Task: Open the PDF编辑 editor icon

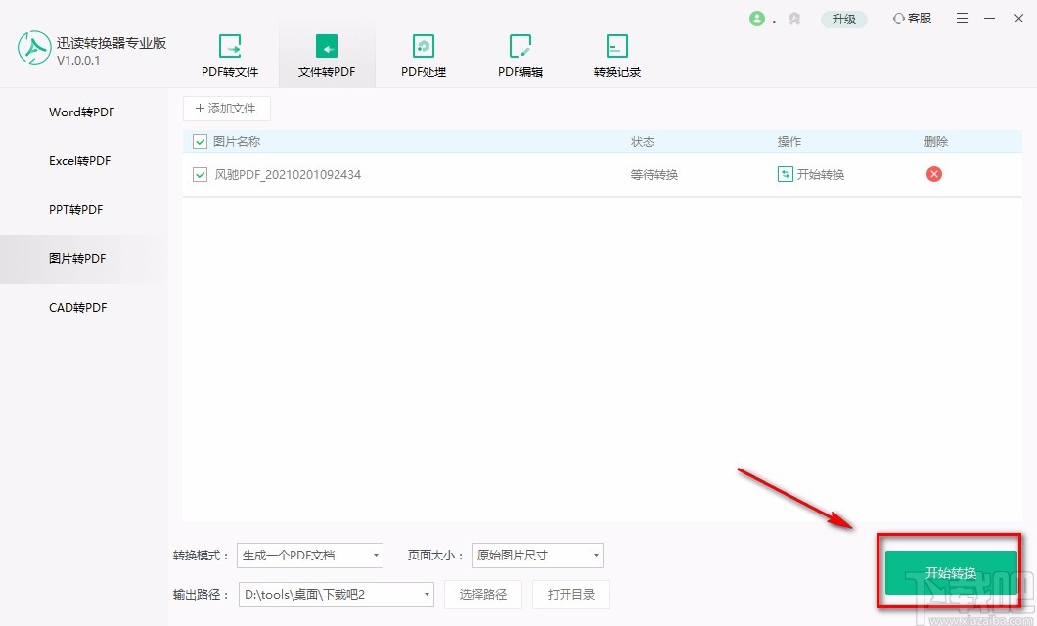Action: click(519, 45)
